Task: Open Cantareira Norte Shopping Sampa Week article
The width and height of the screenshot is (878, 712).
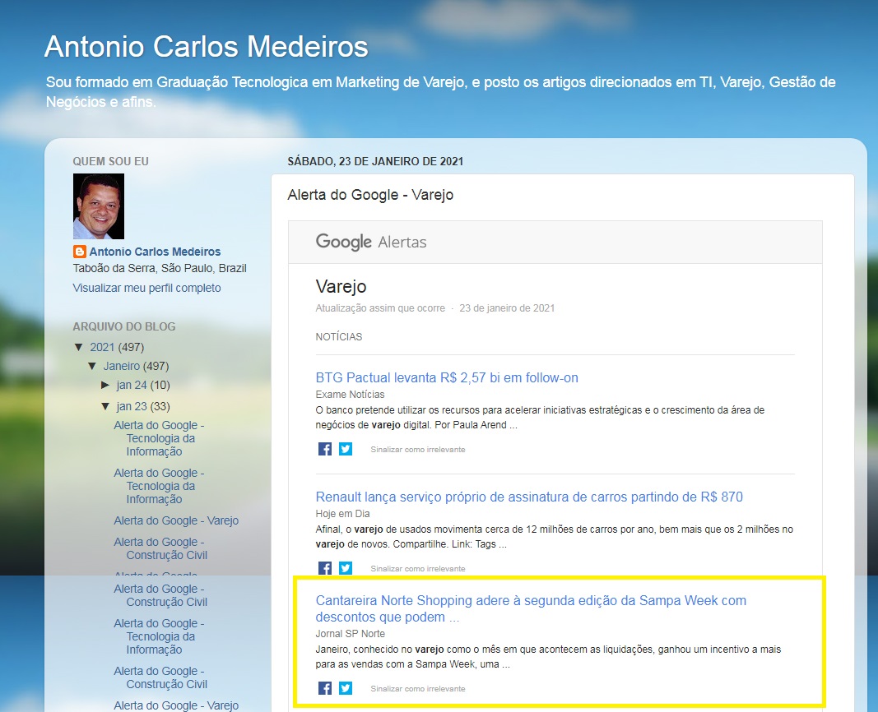Action: click(x=531, y=608)
